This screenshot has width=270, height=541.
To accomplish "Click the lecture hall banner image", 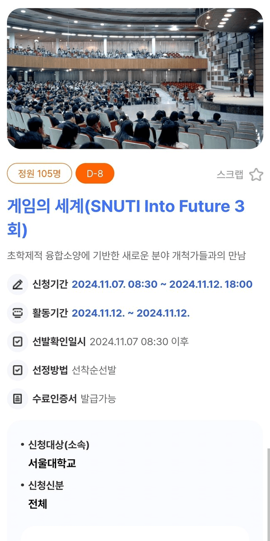I will (x=135, y=79).
